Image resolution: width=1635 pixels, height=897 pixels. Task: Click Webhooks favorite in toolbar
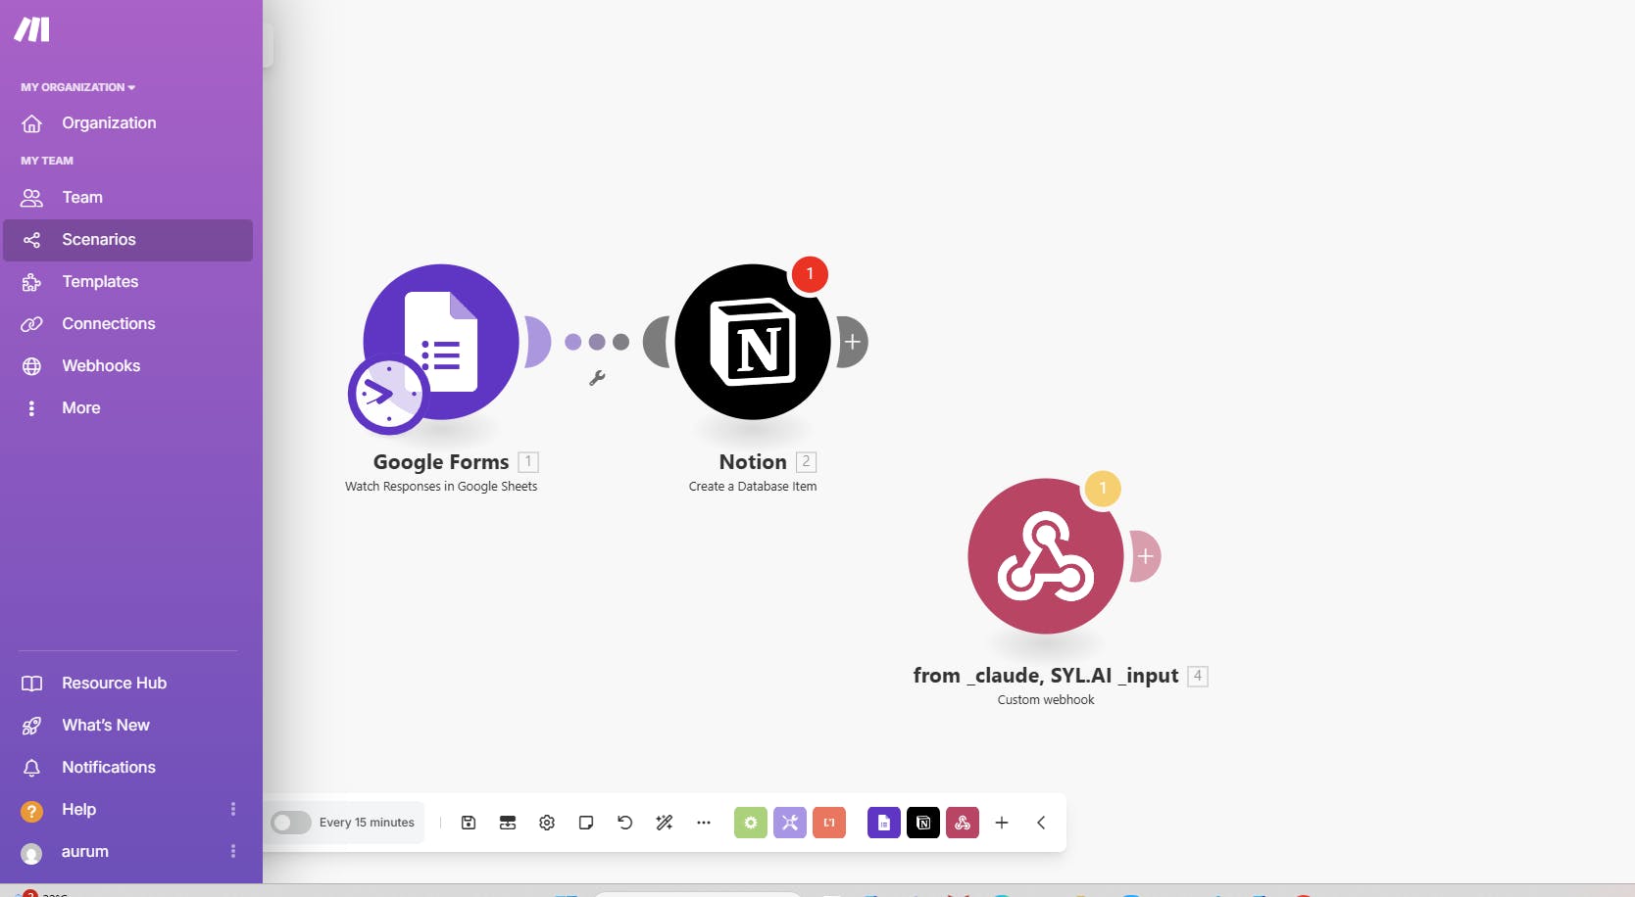[963, 823]
